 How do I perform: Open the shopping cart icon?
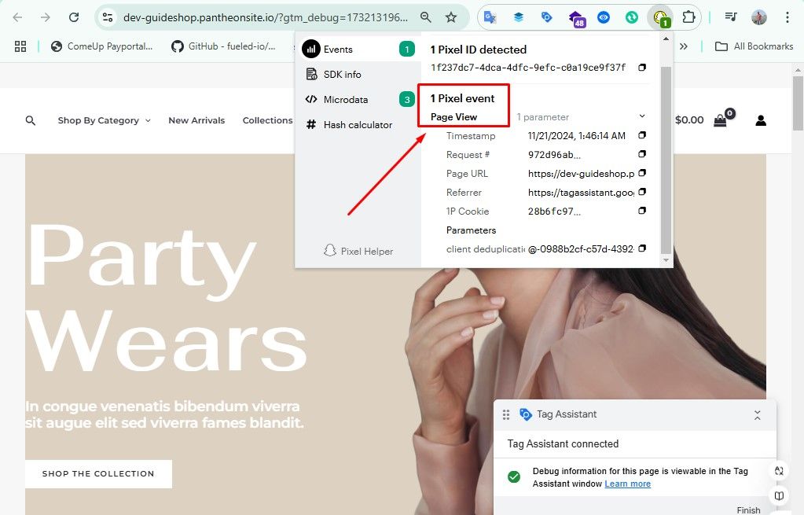tap(722, 120)
